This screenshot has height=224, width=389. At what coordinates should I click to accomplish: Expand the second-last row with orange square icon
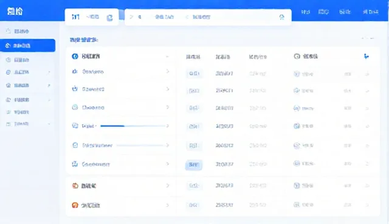point(168,186)
